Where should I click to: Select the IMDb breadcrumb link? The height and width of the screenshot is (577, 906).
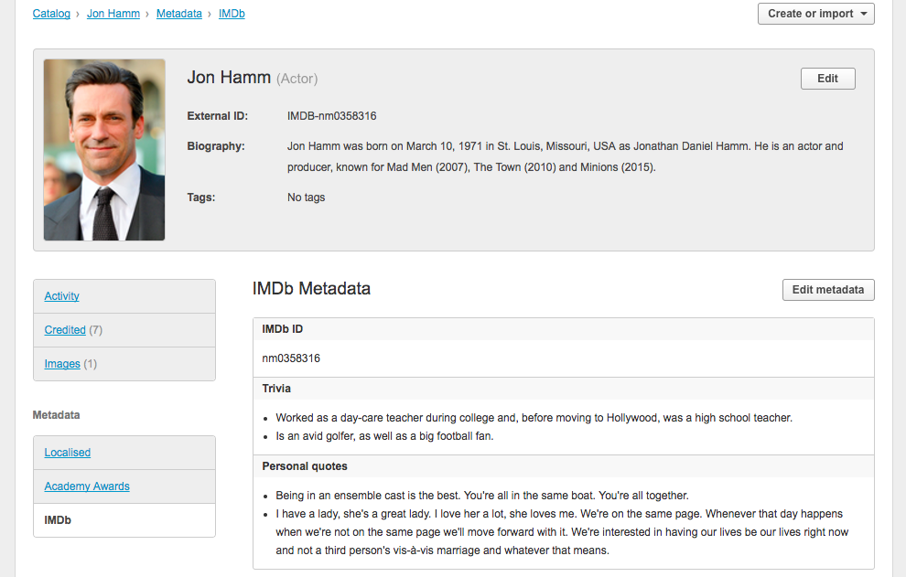[x=232, y=14]
